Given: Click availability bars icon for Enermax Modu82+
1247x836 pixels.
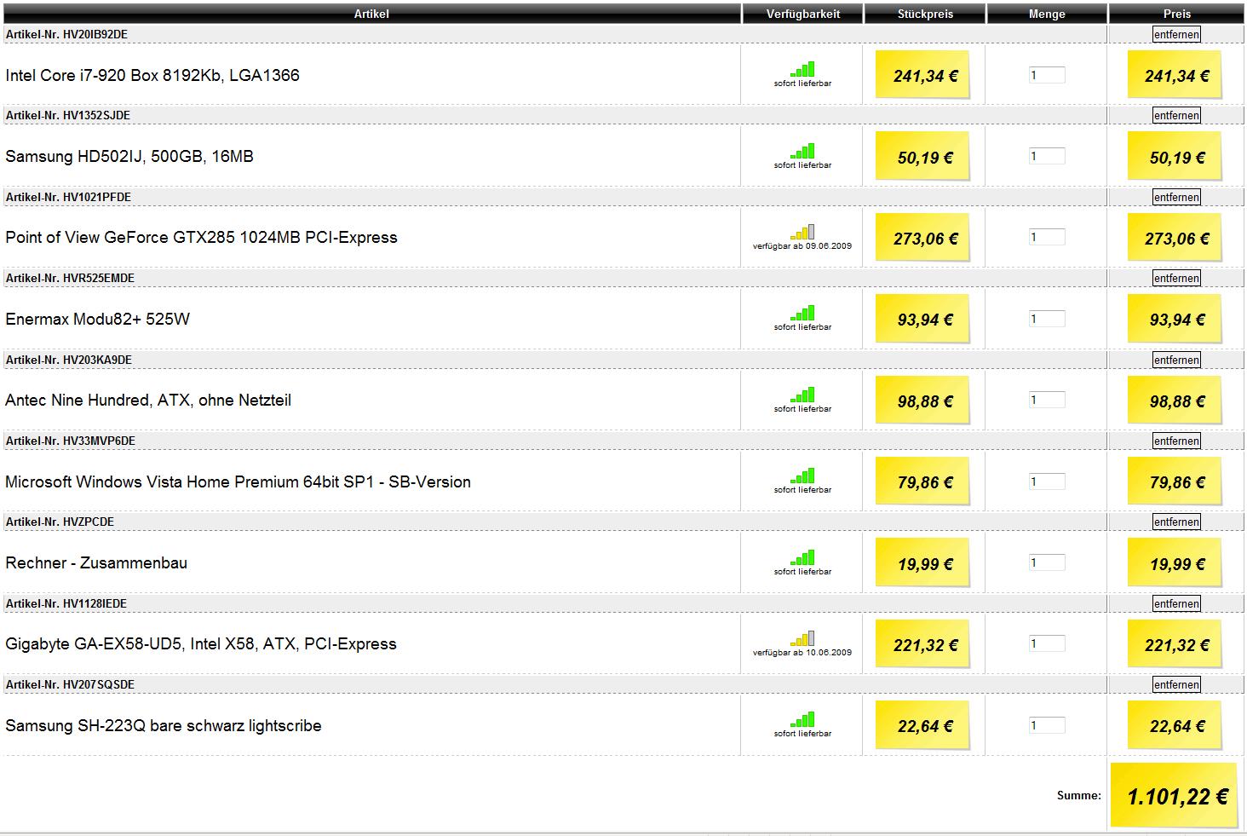Looking at the screenshot, I should point(802,313).
